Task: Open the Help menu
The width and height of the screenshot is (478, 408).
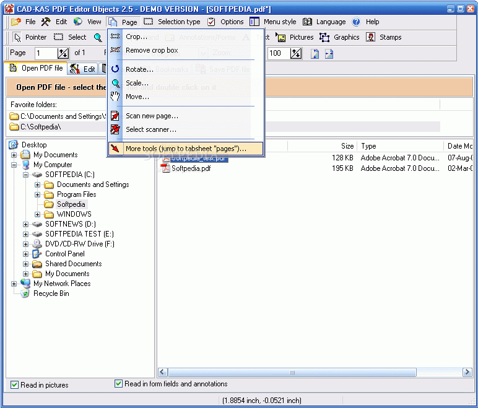Action: pos(365,22)
